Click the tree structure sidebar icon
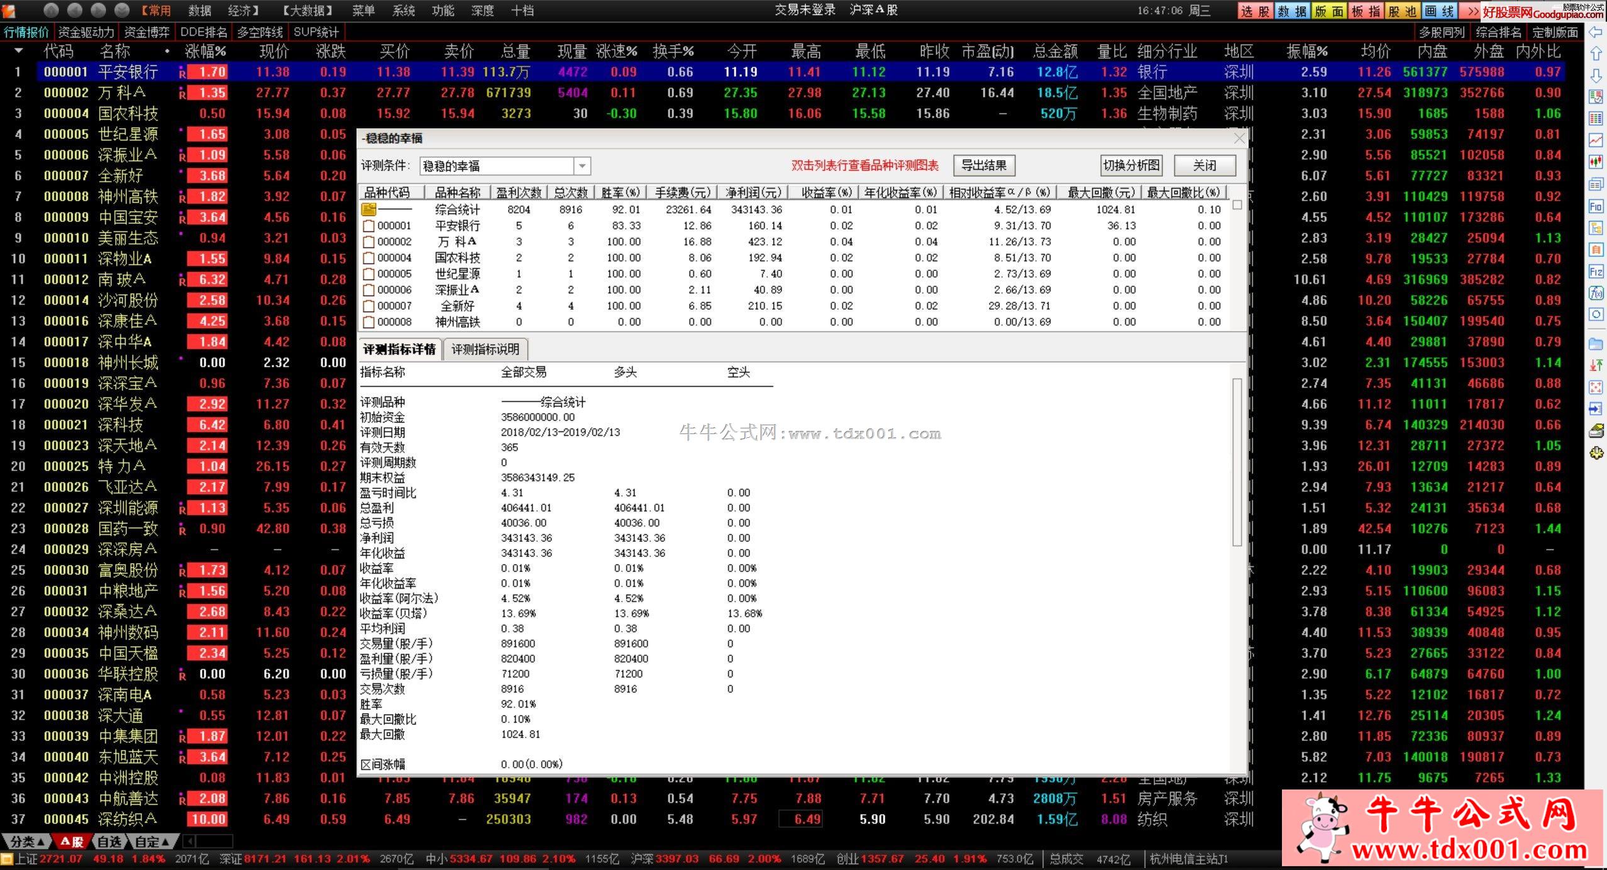This screenshot has height=870, width=1607. point(1596,228)
